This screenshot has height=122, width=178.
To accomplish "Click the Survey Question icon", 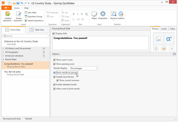I will click(x=19, y=14).
